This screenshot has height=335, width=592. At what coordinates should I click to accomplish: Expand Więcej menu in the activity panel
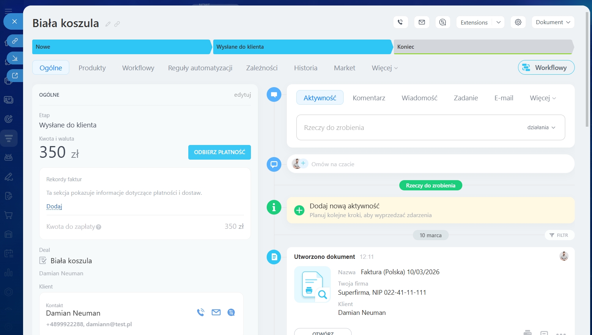[x=543, y=98]
